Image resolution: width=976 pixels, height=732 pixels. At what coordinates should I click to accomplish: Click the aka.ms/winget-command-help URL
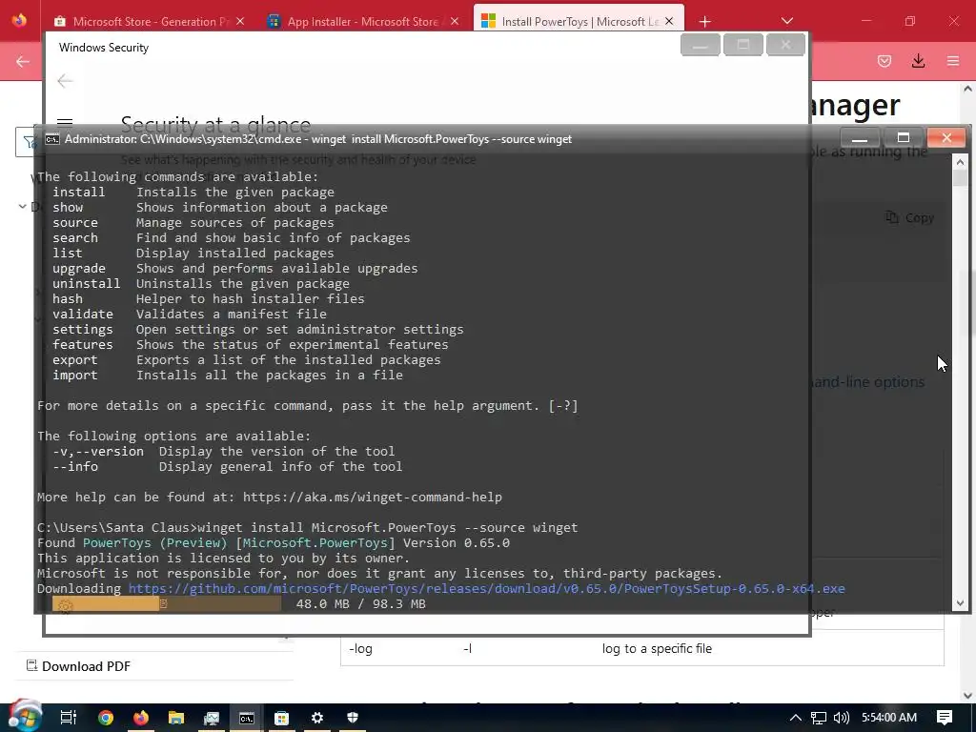[373, 497]
